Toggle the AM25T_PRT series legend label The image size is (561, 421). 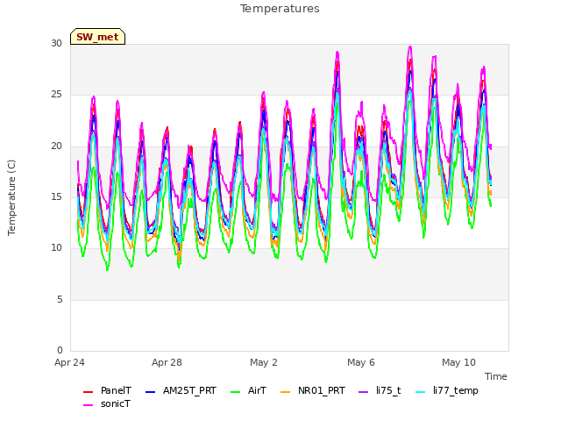click(189, 390)
